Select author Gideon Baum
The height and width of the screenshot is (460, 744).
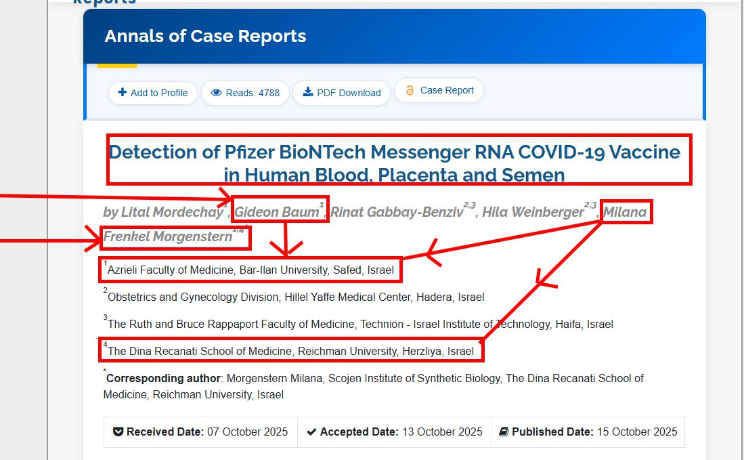tap(277, 212)
